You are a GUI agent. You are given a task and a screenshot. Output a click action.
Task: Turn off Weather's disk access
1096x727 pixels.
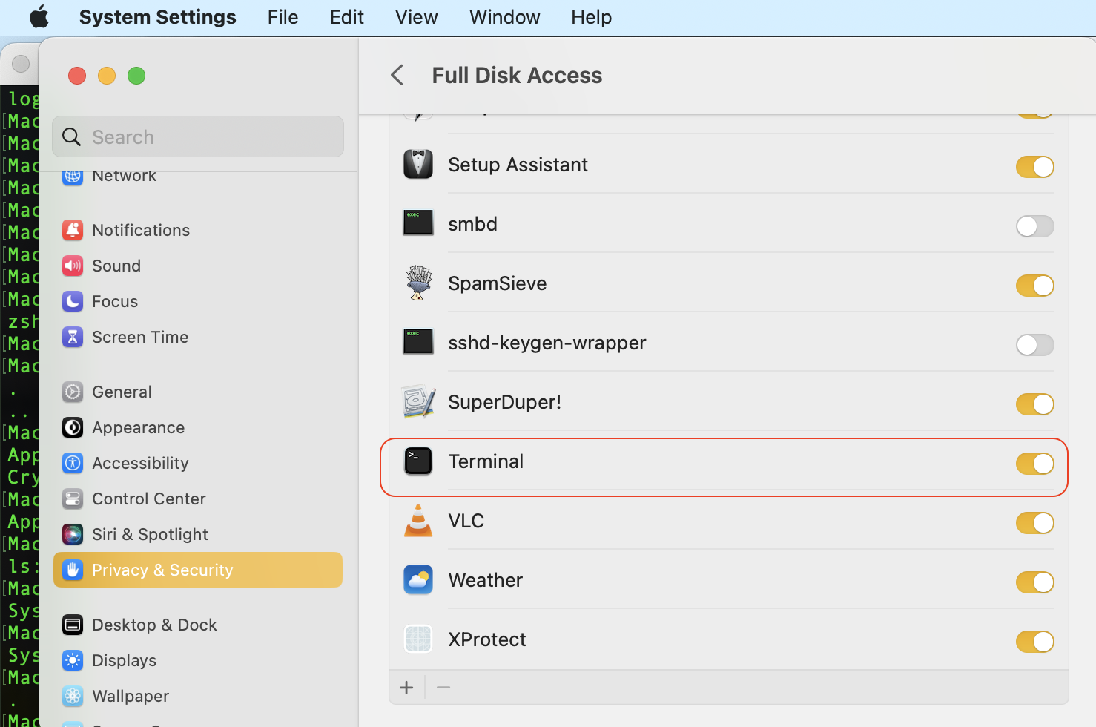tap(1035, 582)
